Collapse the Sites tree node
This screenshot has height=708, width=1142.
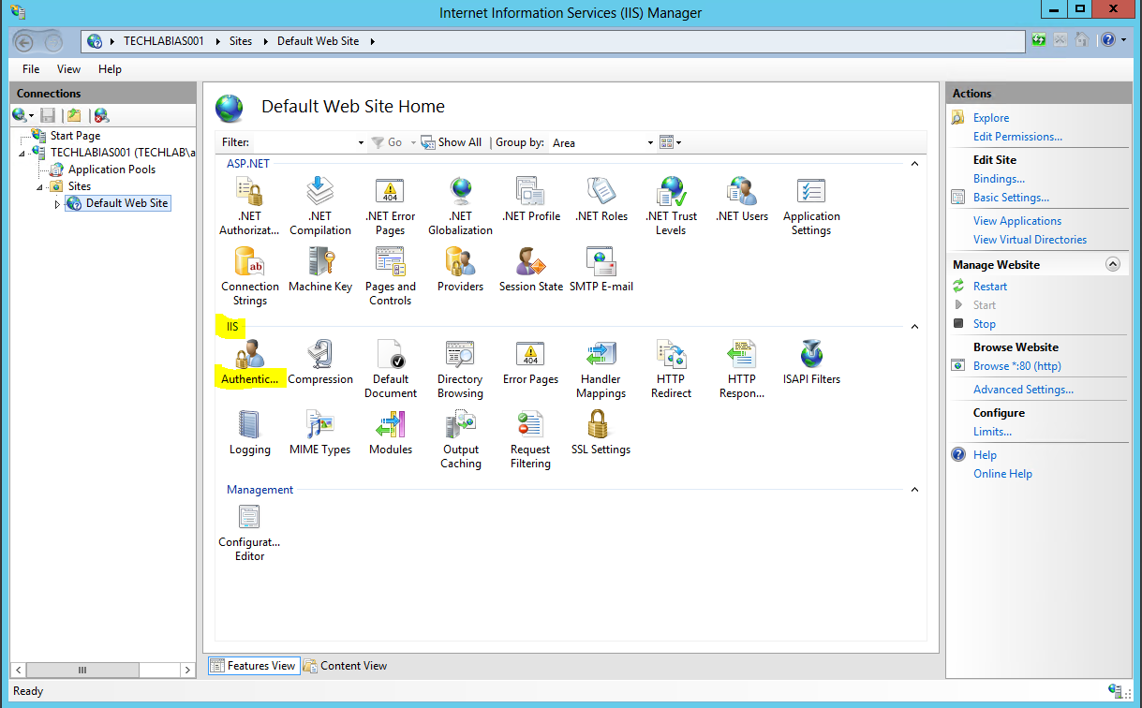[40, 186]
